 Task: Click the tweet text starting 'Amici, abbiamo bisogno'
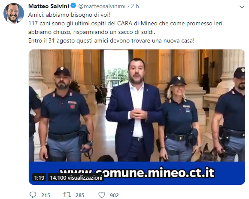(x=69, y=15)
